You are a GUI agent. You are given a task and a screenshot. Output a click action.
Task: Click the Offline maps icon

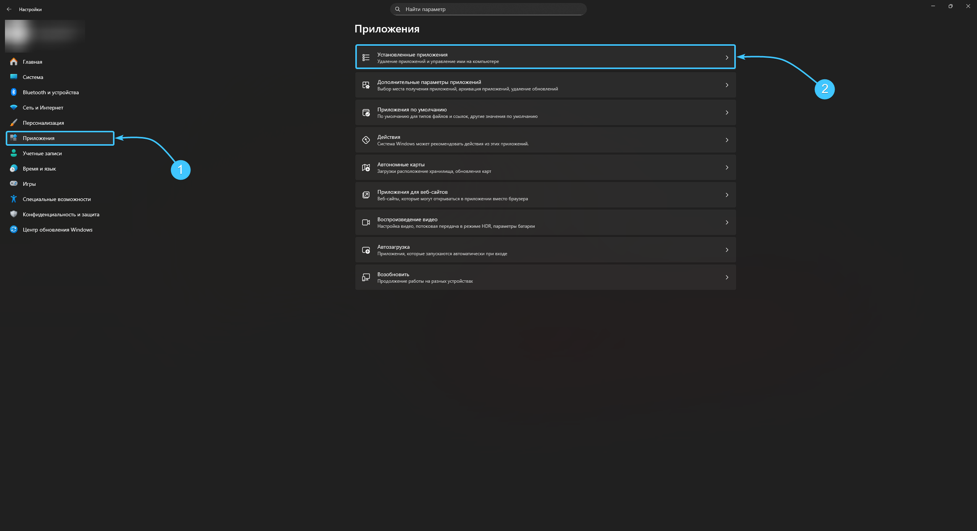(366, 167)
